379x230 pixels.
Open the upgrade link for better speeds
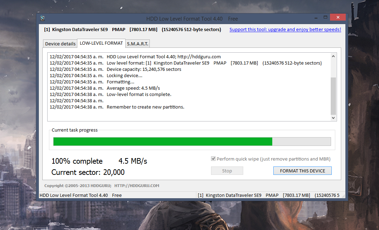[x=285, y=29]
